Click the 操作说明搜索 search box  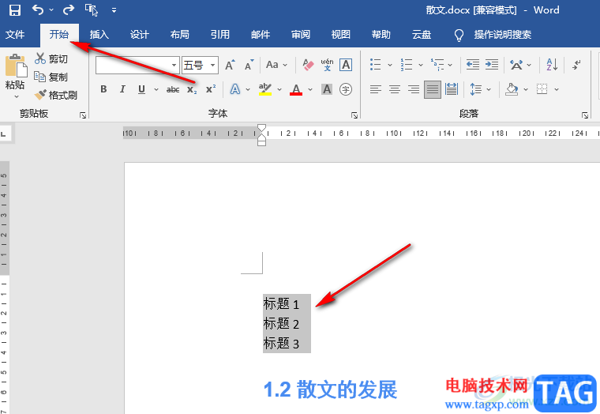(x=502, y=35)
